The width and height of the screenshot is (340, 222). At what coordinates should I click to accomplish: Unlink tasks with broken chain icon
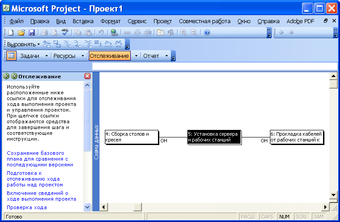click(137, 32)
